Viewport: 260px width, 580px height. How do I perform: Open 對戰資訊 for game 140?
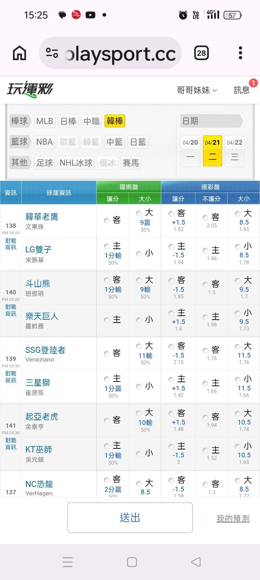click(x=11, y=311)
